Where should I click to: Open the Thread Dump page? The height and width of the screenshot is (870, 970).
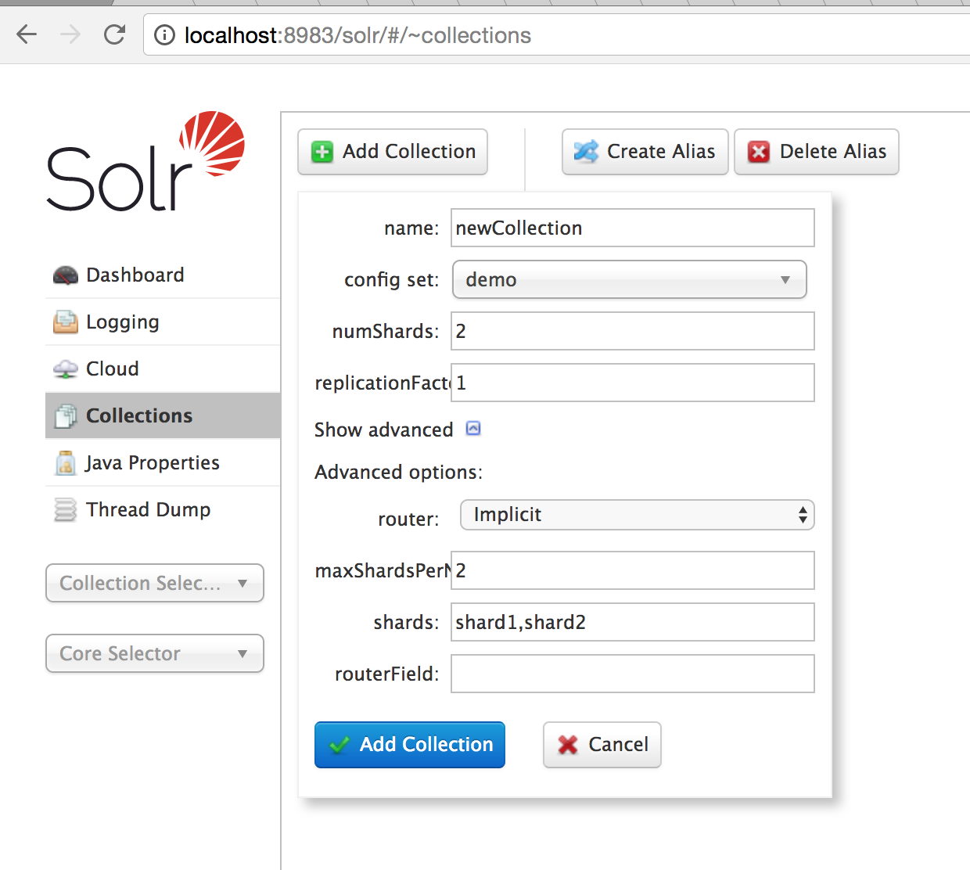(x=163, y=510)
